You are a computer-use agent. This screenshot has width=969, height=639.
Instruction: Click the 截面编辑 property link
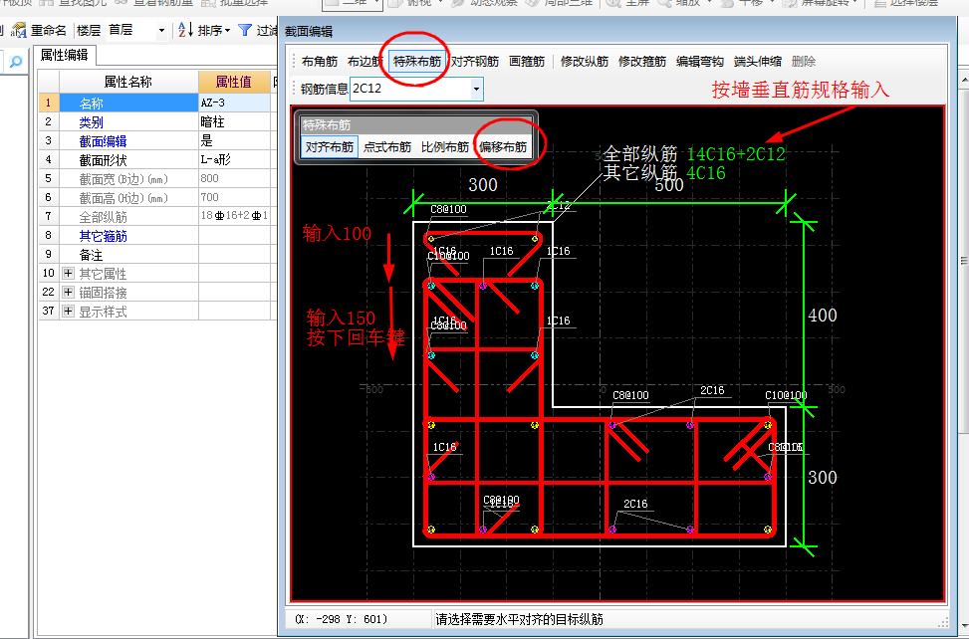coord(103,141)
